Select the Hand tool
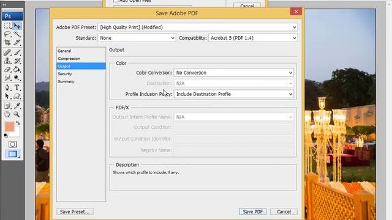Image resolution: width=392 pixels, height=220 pixels. [x=7, y=114]
